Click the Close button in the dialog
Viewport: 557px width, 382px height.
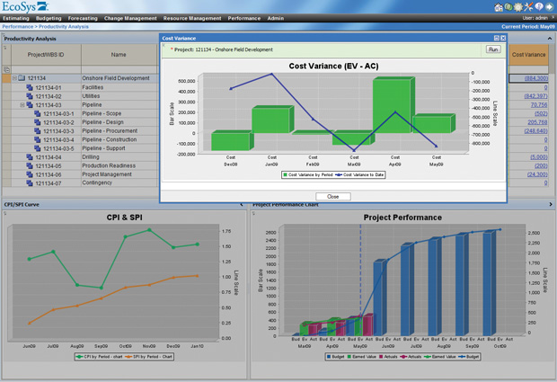[332, 196]
